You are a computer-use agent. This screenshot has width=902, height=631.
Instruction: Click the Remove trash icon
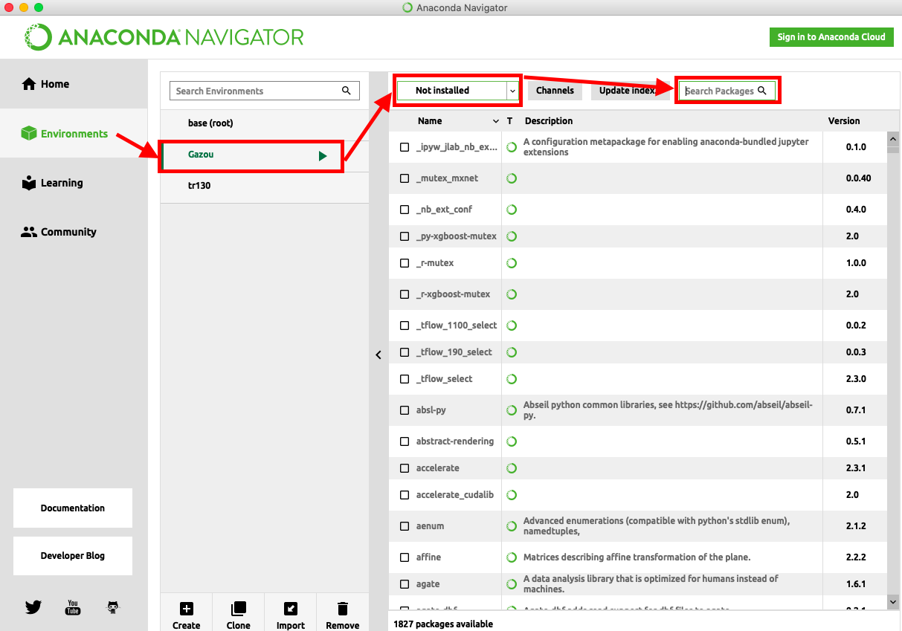(343, 609)
